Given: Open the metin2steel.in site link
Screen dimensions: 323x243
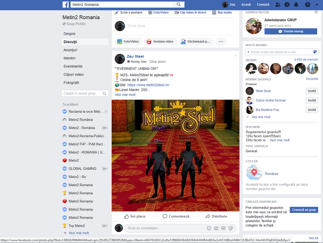Looking at the screenshot, I should [148, 85].
